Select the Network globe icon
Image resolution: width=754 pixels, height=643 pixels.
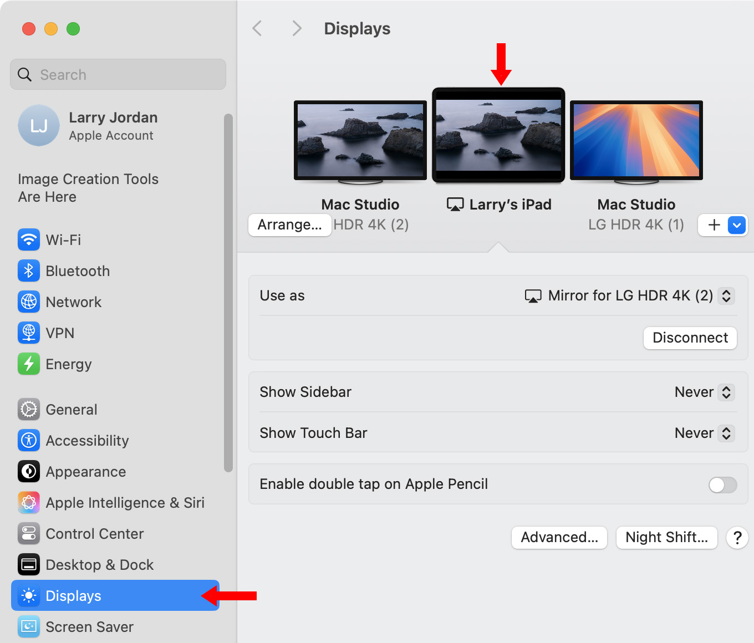[x=29, y=302]
